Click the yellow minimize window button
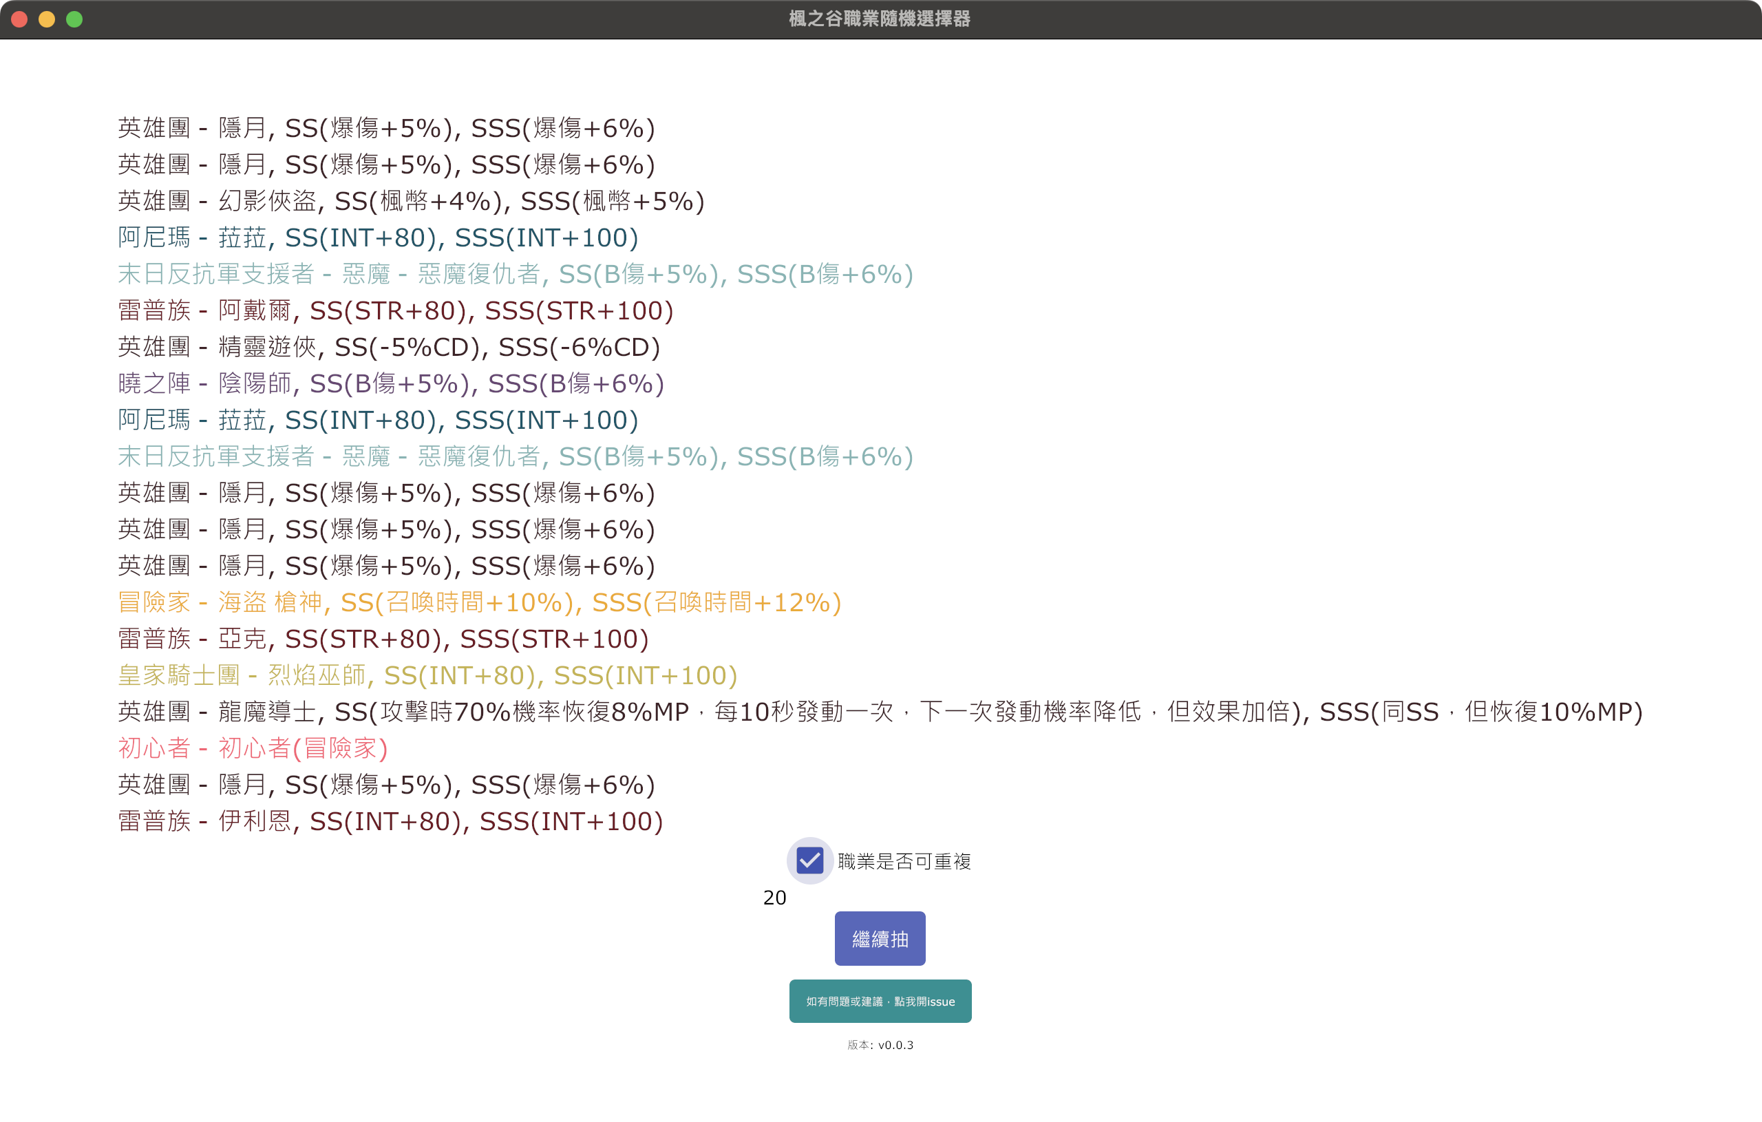Screen dimensions: 1762x1122 click(47, 19)
